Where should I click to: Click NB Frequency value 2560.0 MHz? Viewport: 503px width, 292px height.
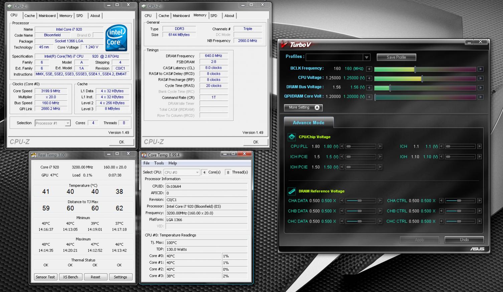pos(248,41)
